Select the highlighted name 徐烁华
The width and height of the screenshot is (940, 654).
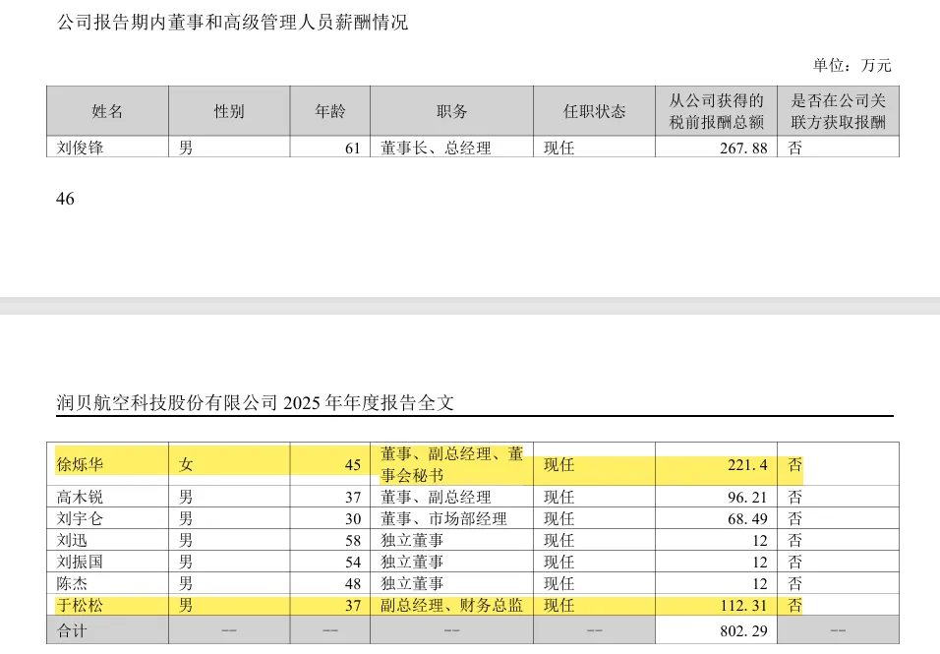[x=80, y=464]
